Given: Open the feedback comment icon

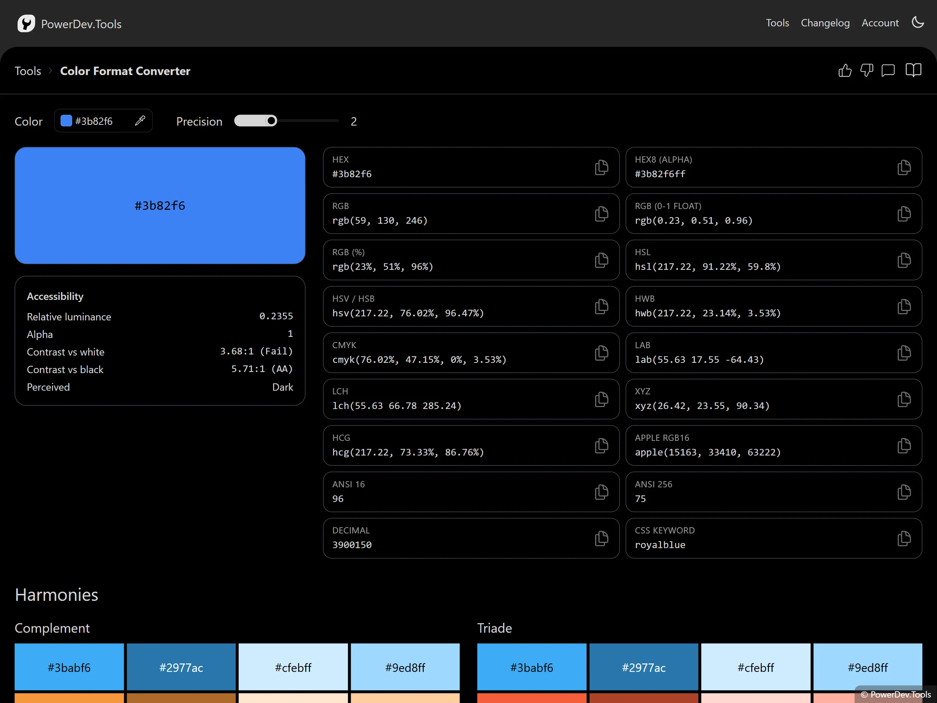Looking at the screenshot, I should pos(888,70).
